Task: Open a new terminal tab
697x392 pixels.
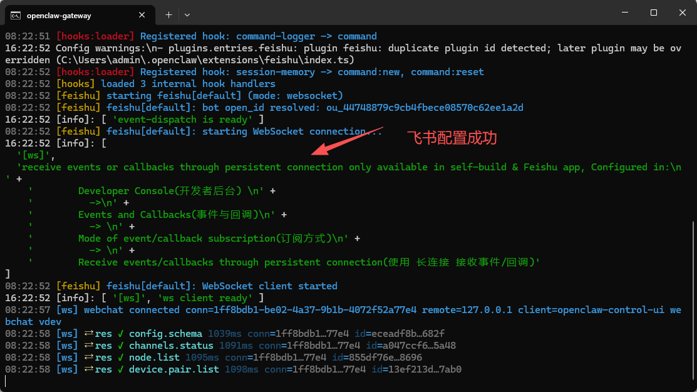Action: coord(168,15)
